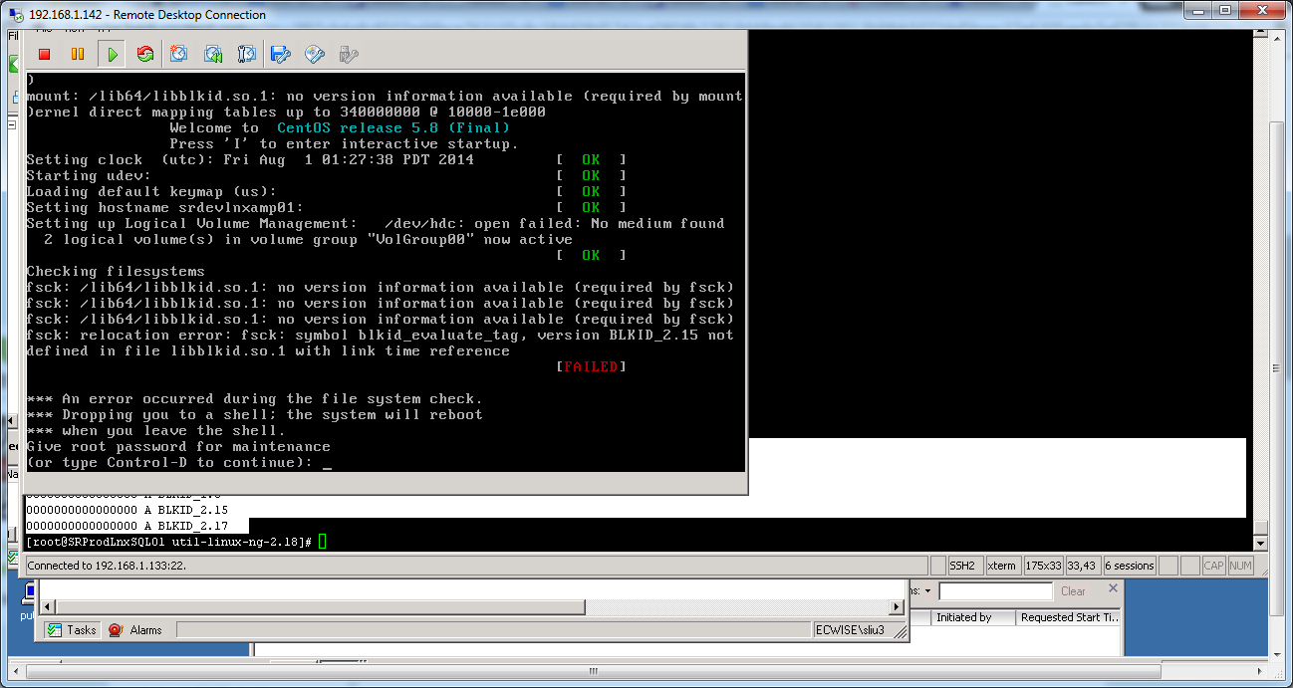Open the USB device settings icon
Image resolution: width=1293 pixels, height=688 pixels.
tap(349, 54)
